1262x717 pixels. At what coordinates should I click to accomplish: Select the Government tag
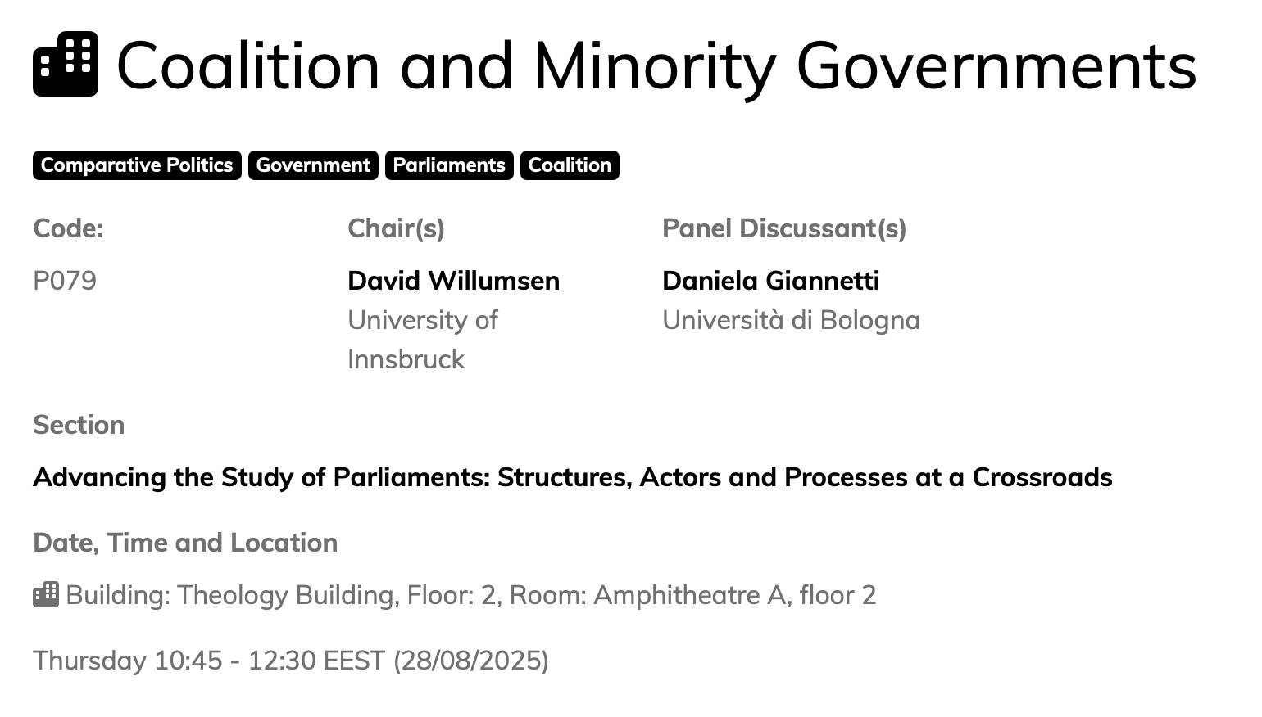[313, 165]
